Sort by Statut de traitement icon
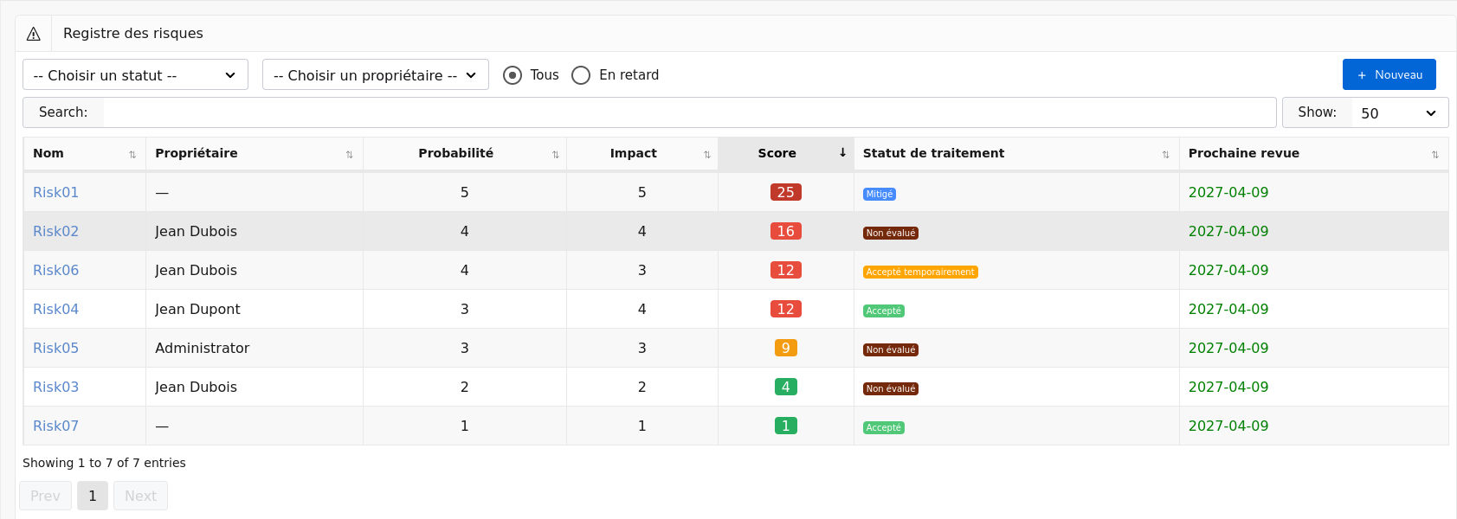The image size is (1457, 519). click(1165, 154)
